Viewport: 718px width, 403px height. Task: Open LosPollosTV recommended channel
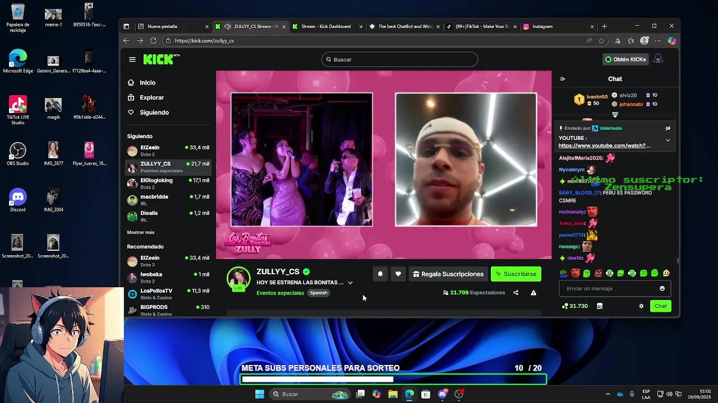[x=168, y=294]
